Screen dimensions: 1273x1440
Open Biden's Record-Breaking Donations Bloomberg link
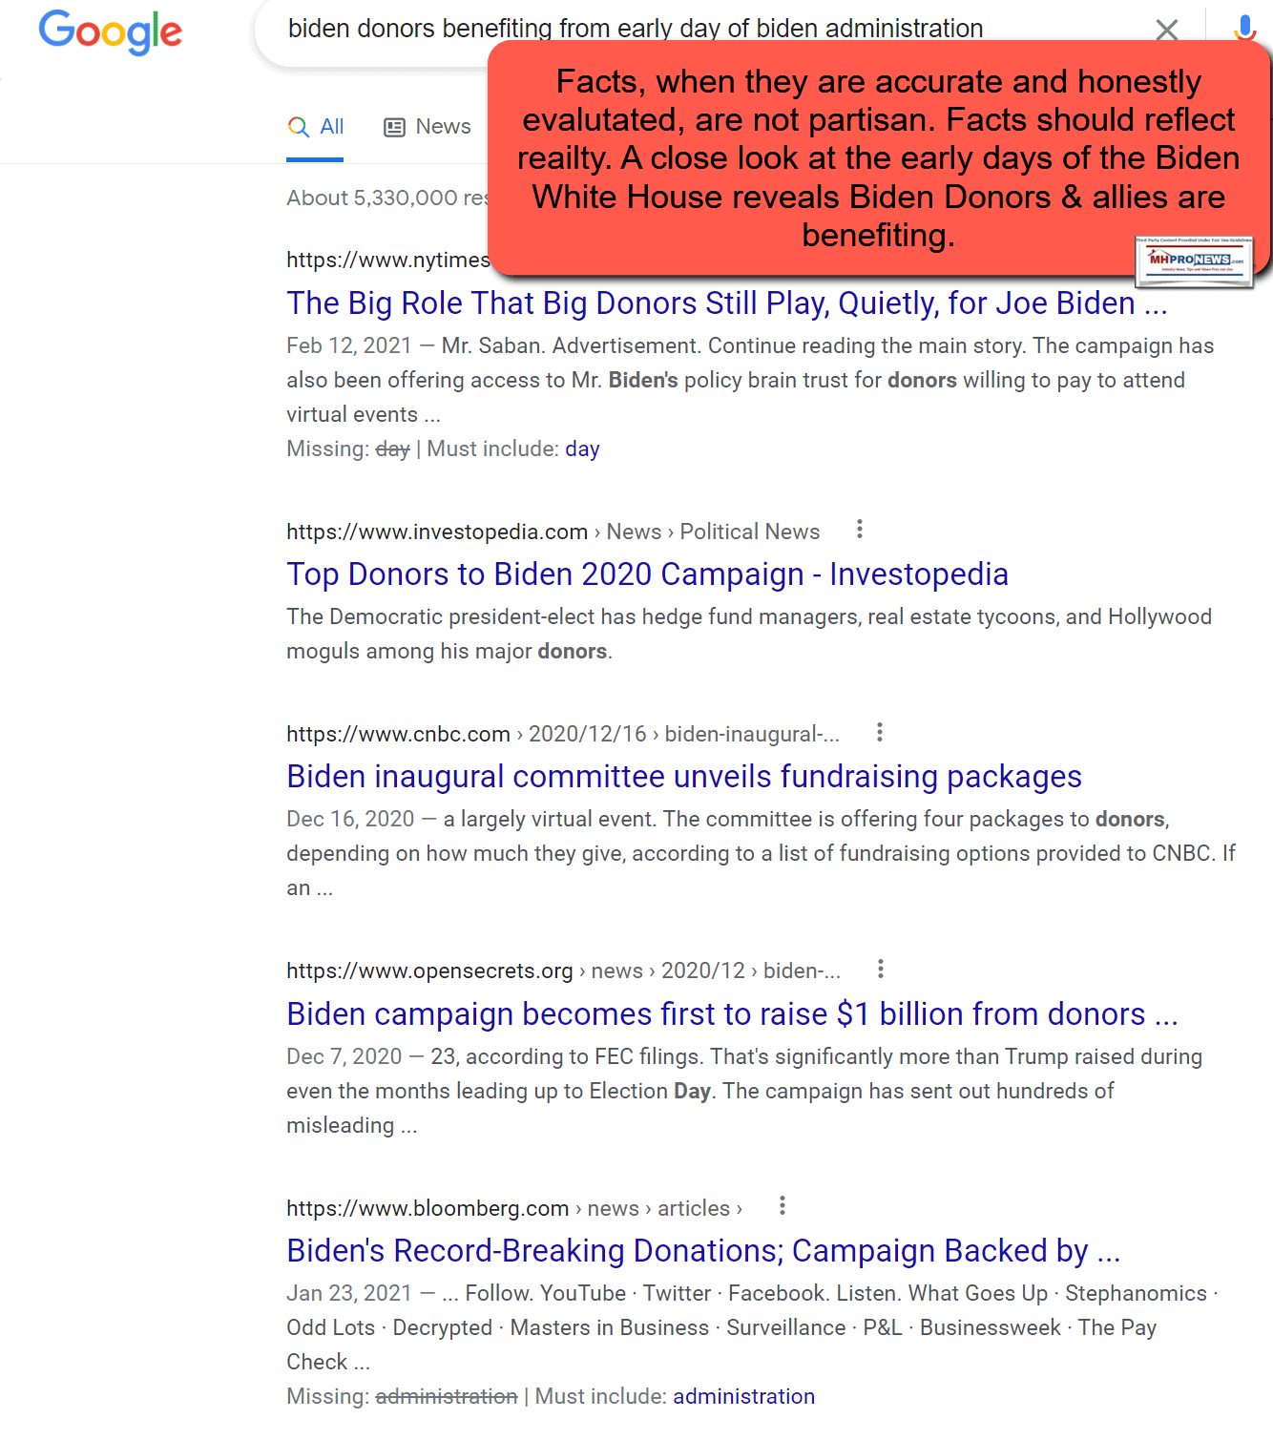click(702, 1251)
